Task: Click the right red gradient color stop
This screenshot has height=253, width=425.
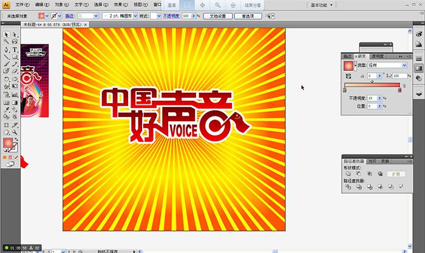Action: 399,90
